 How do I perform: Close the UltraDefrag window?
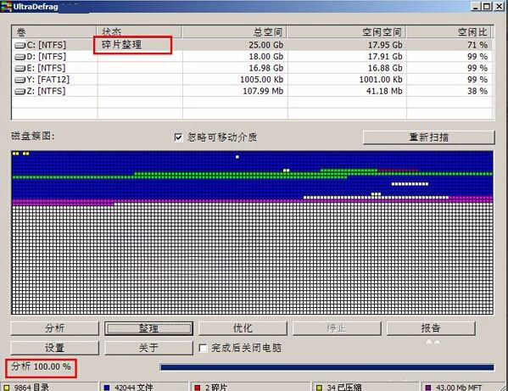pyautogui.click(x=499, y=6)
